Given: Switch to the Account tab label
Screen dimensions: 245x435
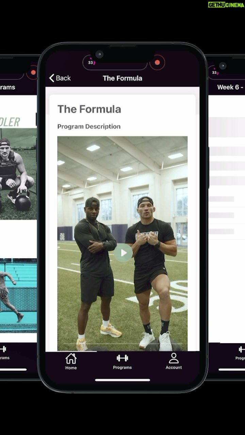Looking at the screenshot, I should coord(174,367).
